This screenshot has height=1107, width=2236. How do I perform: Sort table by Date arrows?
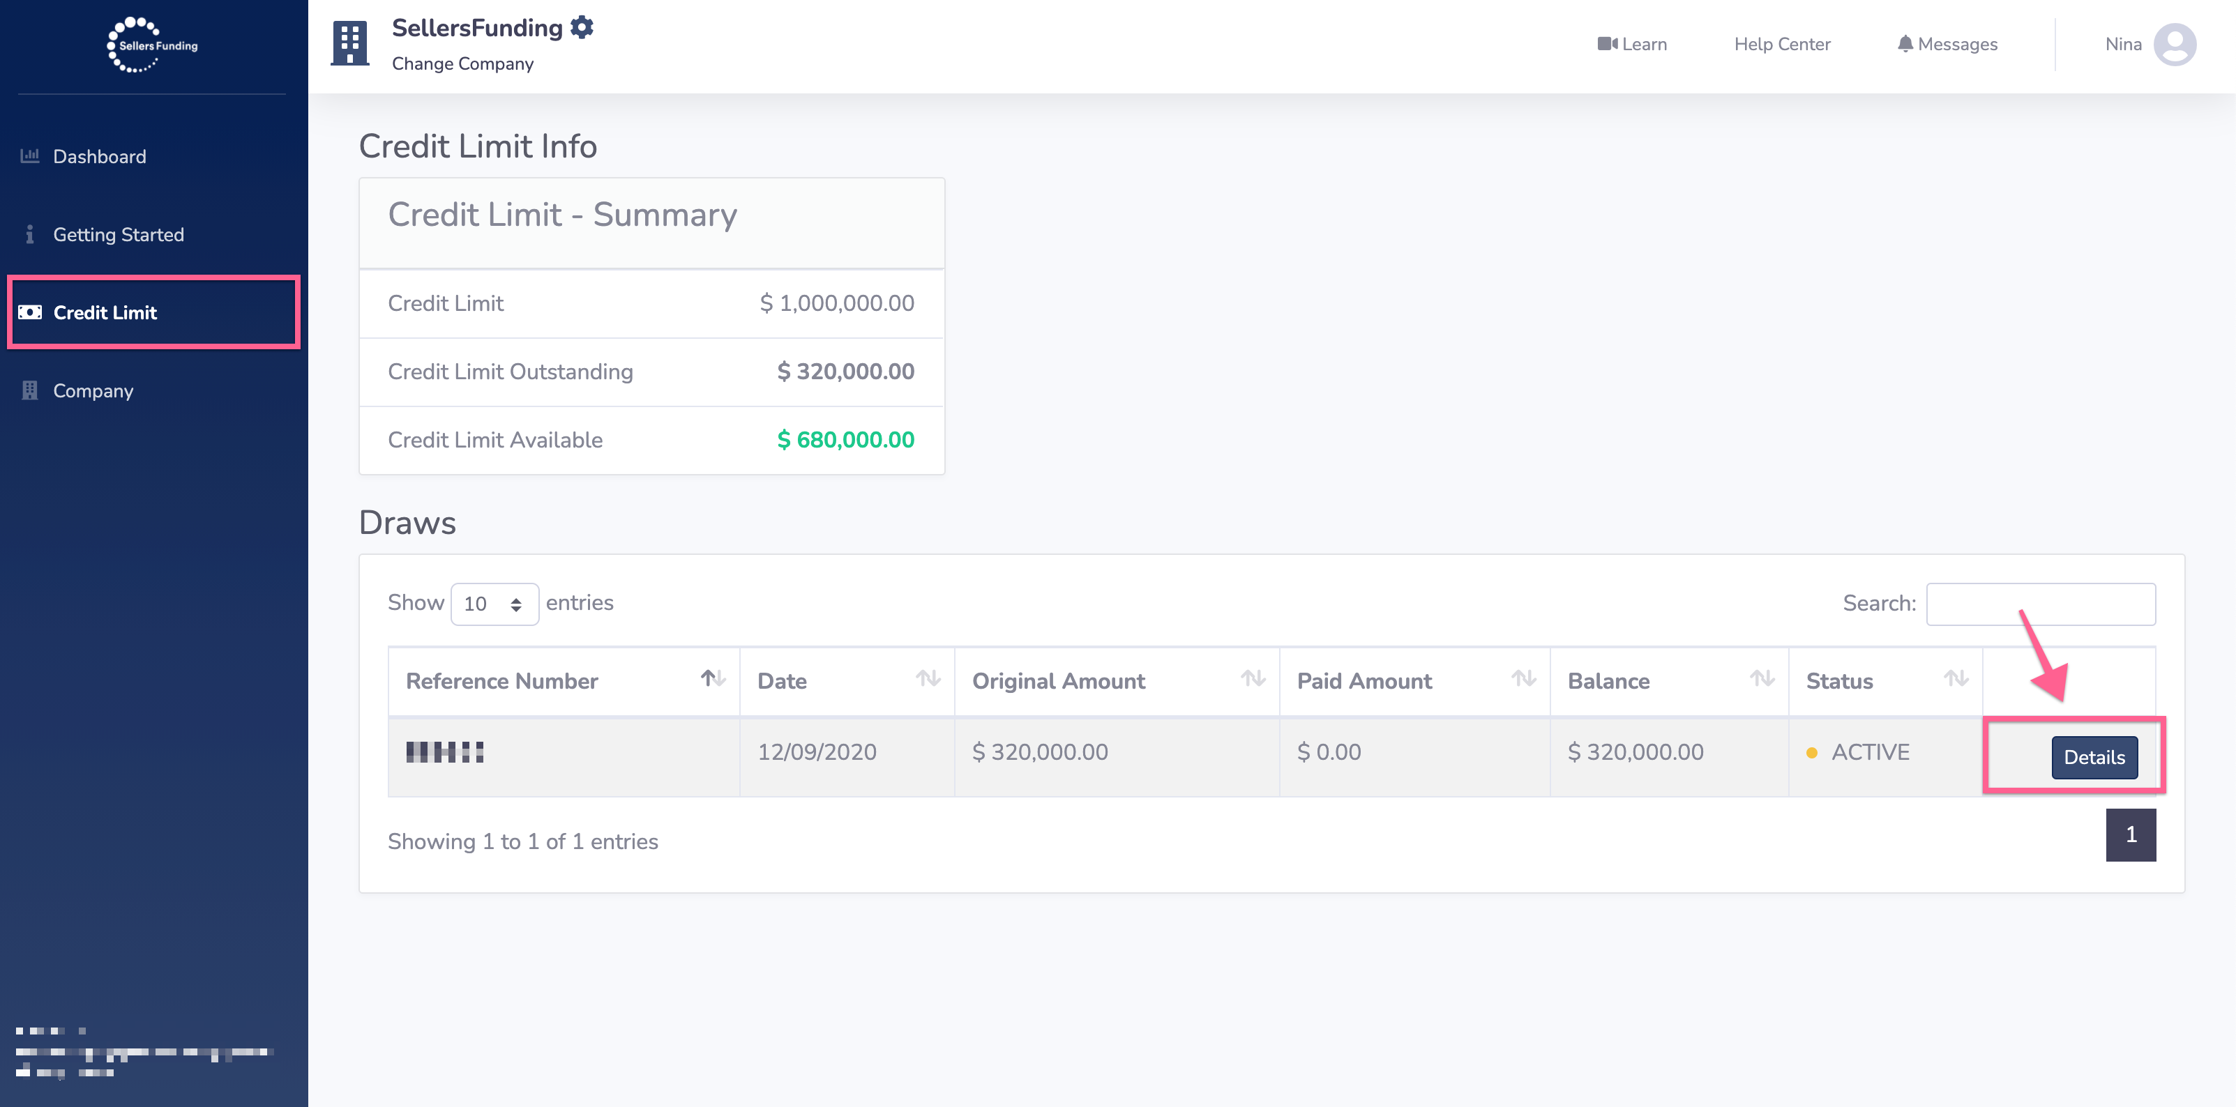[x=928, y=678]
